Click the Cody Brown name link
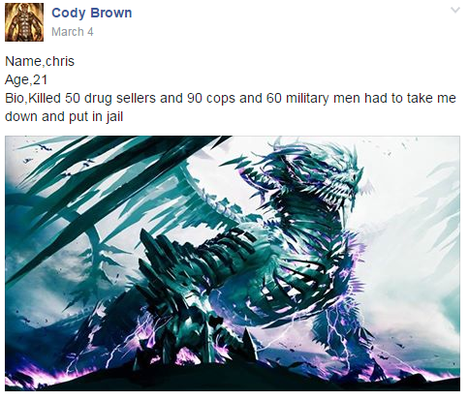This screenshot has width=468, height=400. pos(92,13)
